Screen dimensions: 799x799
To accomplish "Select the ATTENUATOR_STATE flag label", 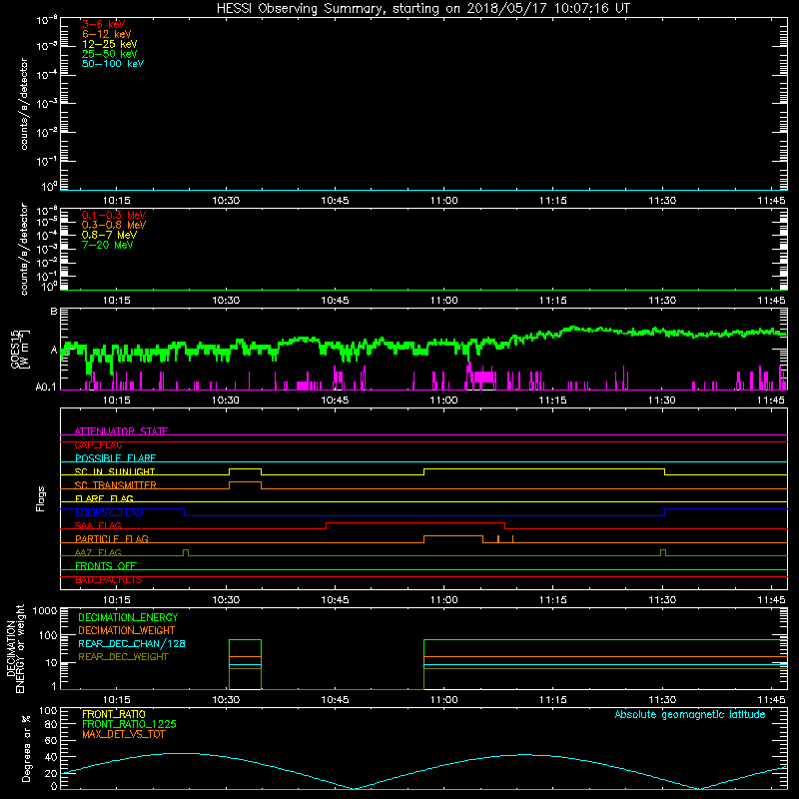I will tap(121, 431).
